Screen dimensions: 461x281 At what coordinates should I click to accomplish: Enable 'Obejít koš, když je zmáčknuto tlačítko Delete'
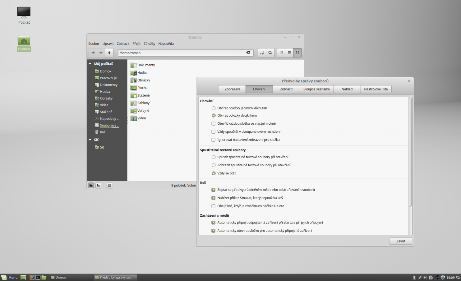click(214, 206)
